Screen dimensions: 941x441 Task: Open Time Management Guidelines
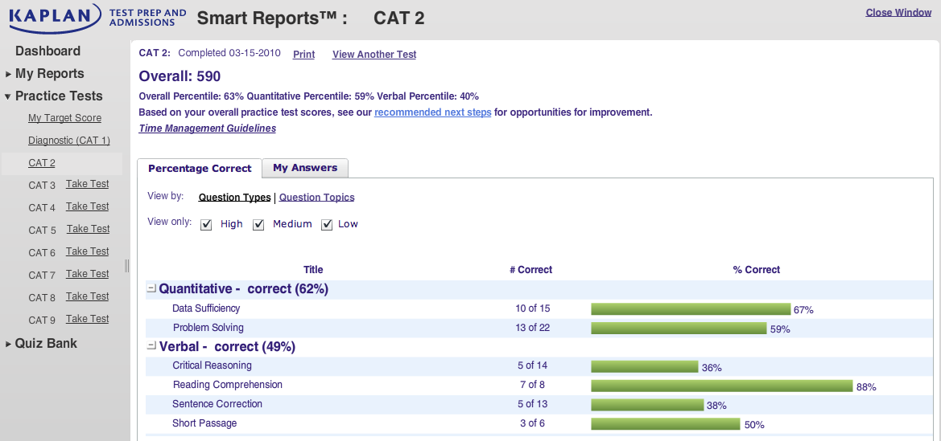click(208, 129)
